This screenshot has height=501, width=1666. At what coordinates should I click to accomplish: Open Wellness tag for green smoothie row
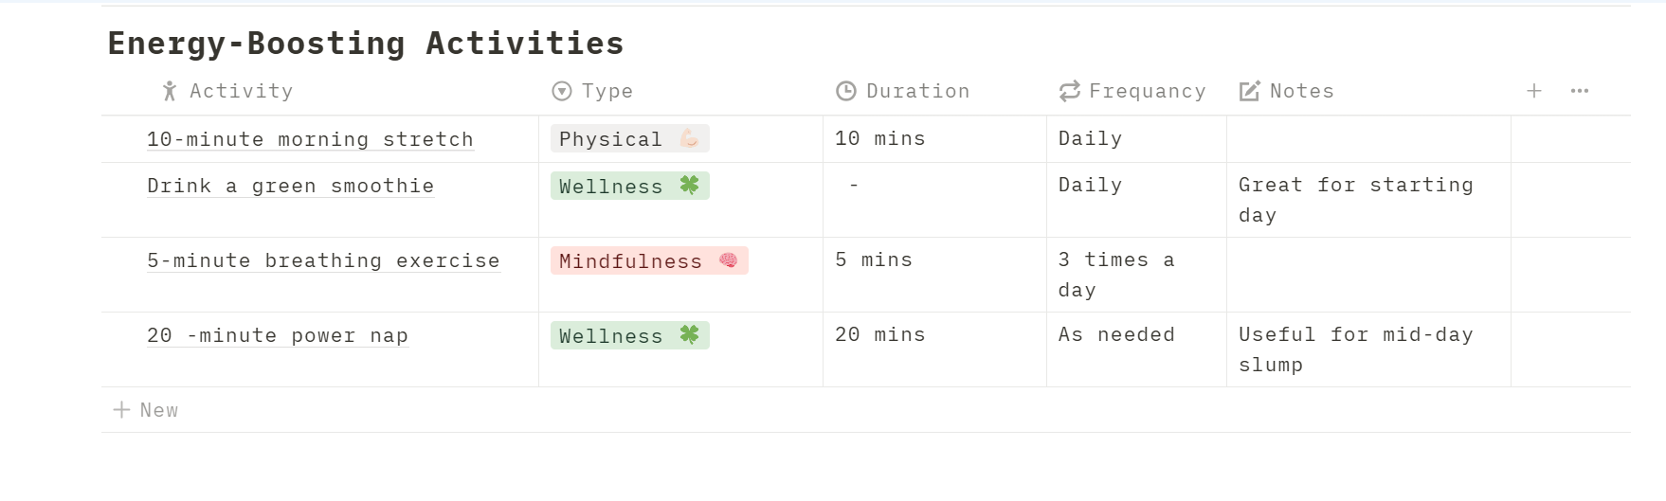pos(629,187)
